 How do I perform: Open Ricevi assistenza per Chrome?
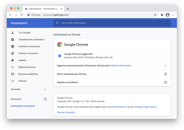click(x=112, y=74)
